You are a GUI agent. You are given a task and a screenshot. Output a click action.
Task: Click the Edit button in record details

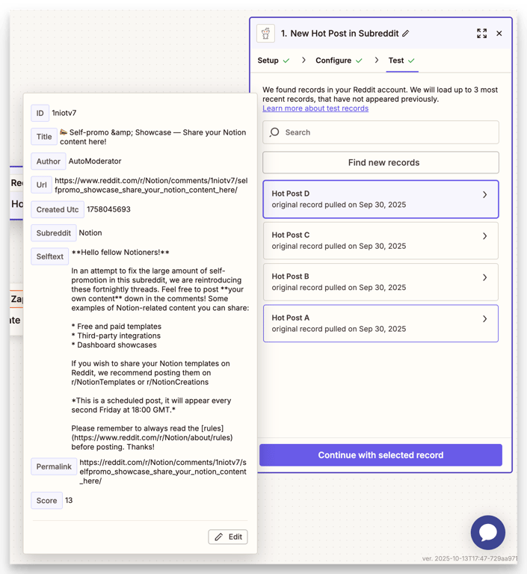click(228, 537)
